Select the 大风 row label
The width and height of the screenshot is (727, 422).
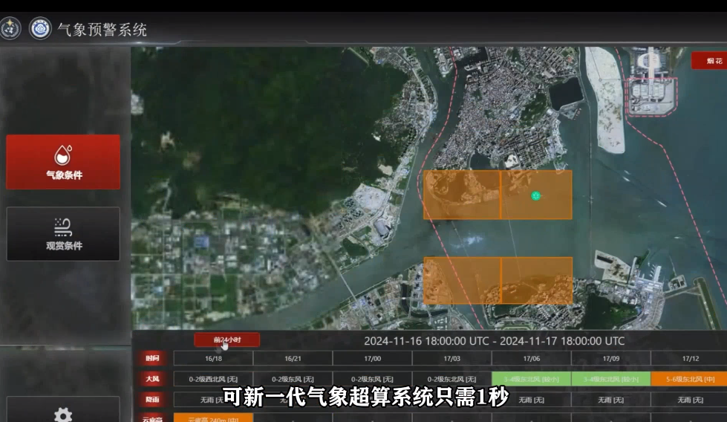click(x=152, y=379)
